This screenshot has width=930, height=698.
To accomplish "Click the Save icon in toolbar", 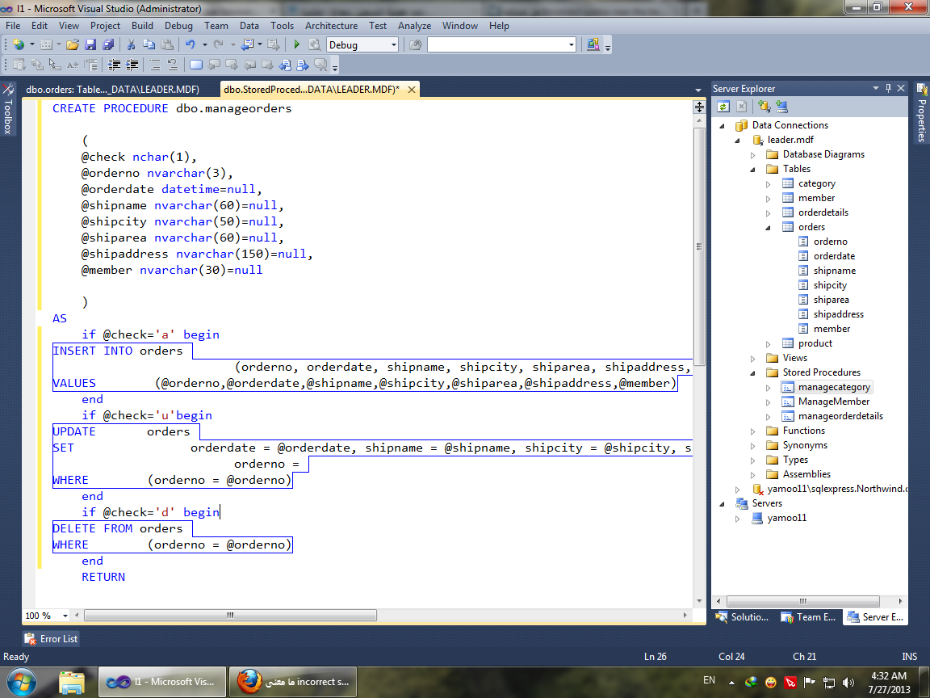I will (90, 44).
